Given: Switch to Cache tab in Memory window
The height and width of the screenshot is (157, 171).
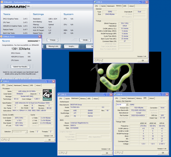Looking at the screenshot, I should [x=103, y=6].
